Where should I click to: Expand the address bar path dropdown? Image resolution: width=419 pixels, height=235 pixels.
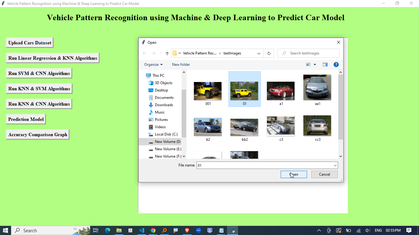tap(259, 53)
